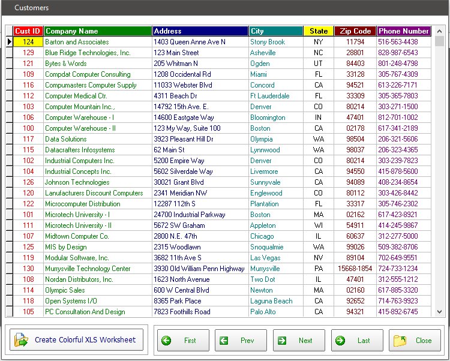Image resolution: width=450 pixels, height=361 pixels.
Task: Click the green First arrow icon
Action: tap(166, 341)
